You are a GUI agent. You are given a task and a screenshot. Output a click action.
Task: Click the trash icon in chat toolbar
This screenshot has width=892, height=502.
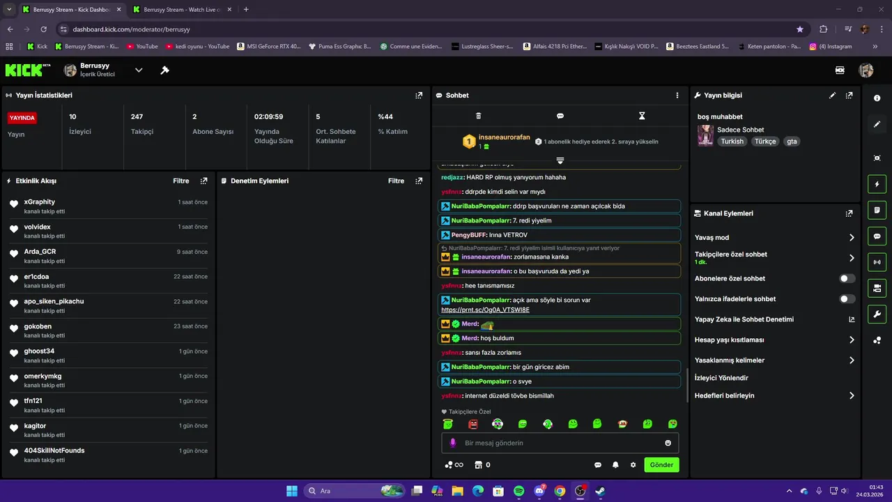pyautogui.click(x=478, y=116)
